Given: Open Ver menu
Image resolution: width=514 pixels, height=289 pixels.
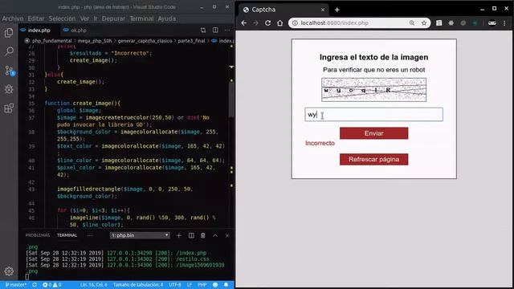Looking at the screenshot, I should pos(84,18).
